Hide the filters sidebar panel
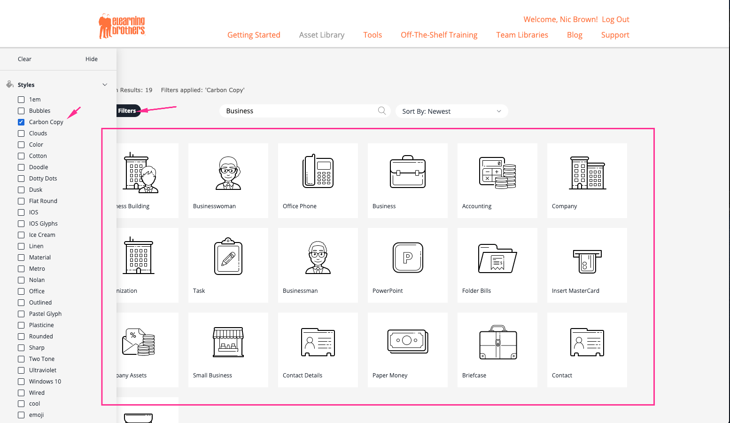This screenshot has height=423, width=730. click(x=92, y=59)
